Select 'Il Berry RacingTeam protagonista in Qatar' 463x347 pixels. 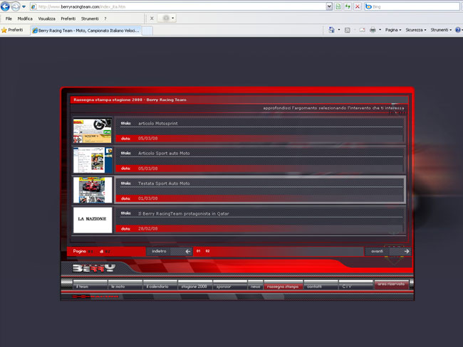pos(183,214)
